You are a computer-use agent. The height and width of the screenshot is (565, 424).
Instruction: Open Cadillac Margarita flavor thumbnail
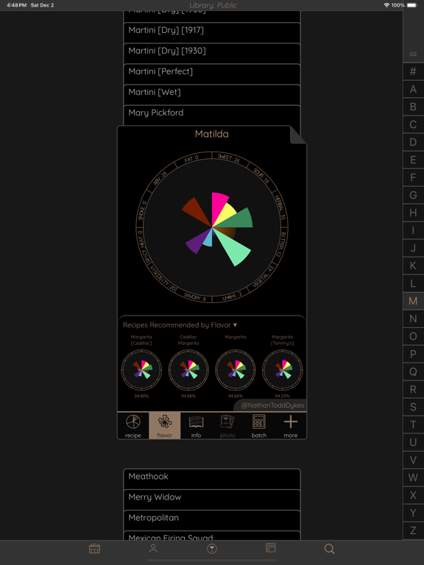[x=188, y=370]
